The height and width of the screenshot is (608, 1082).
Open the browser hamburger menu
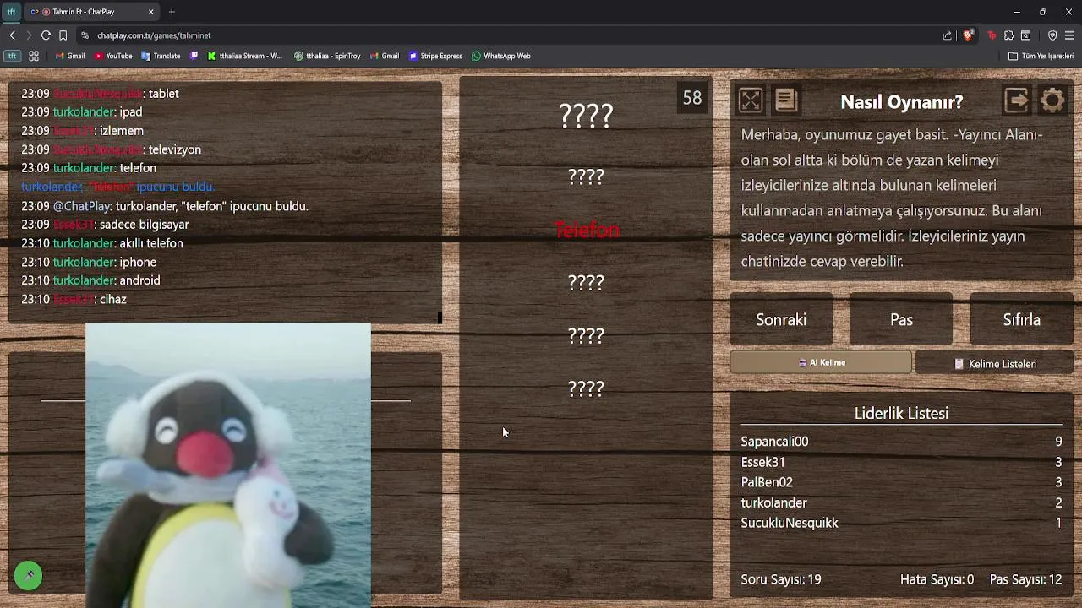1069,35
